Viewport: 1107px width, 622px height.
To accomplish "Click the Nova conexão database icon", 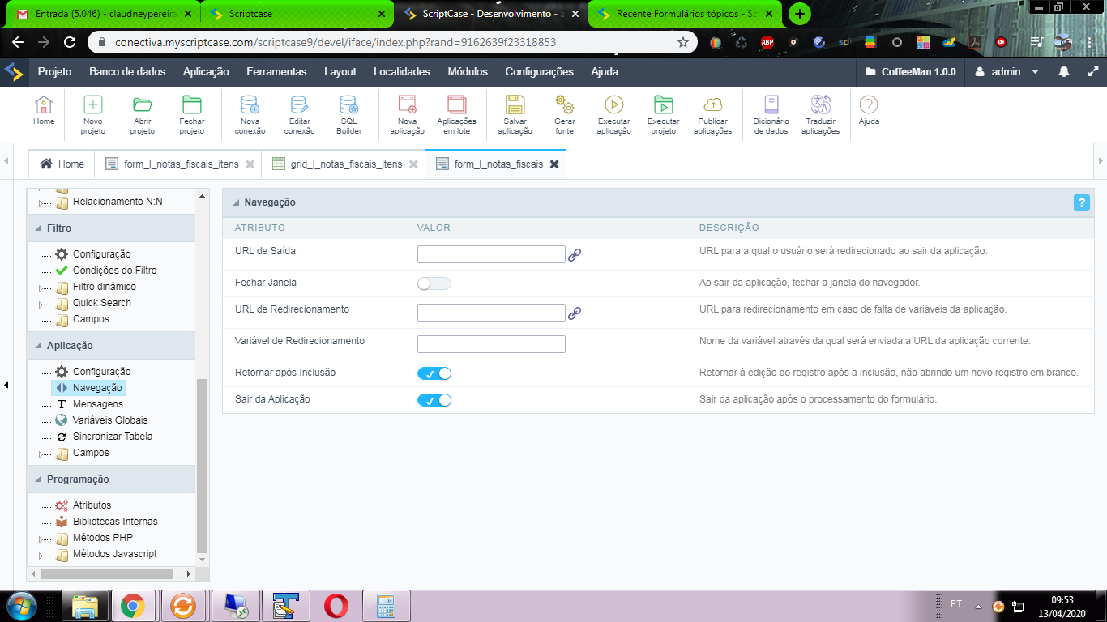I will point(250,105).
